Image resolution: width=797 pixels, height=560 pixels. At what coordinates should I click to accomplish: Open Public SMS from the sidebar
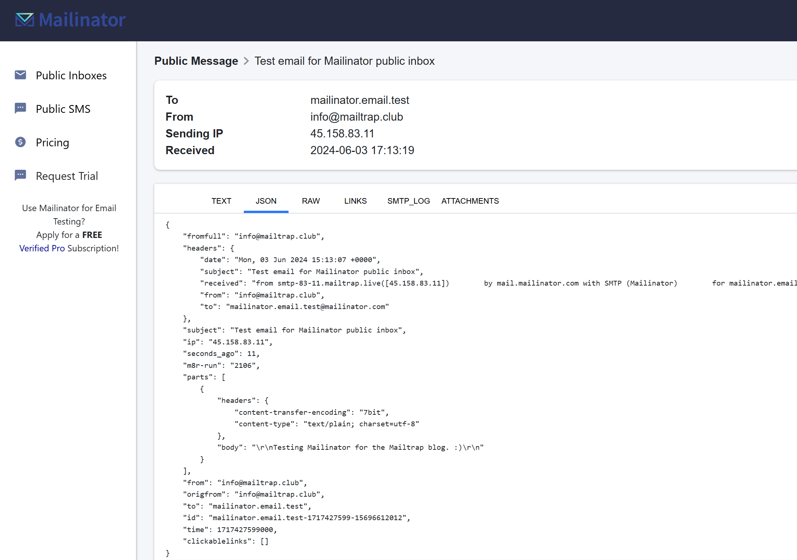[63, 109]
